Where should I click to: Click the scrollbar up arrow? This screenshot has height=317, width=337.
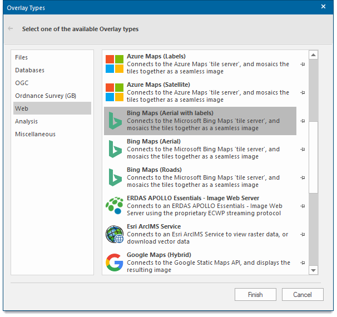pyautogui.click(x=313, y=55)
